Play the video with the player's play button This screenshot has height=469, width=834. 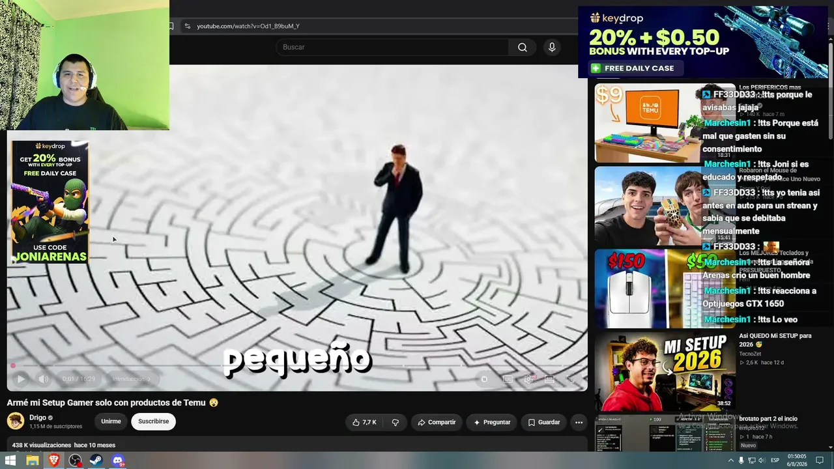pos(21,379)
